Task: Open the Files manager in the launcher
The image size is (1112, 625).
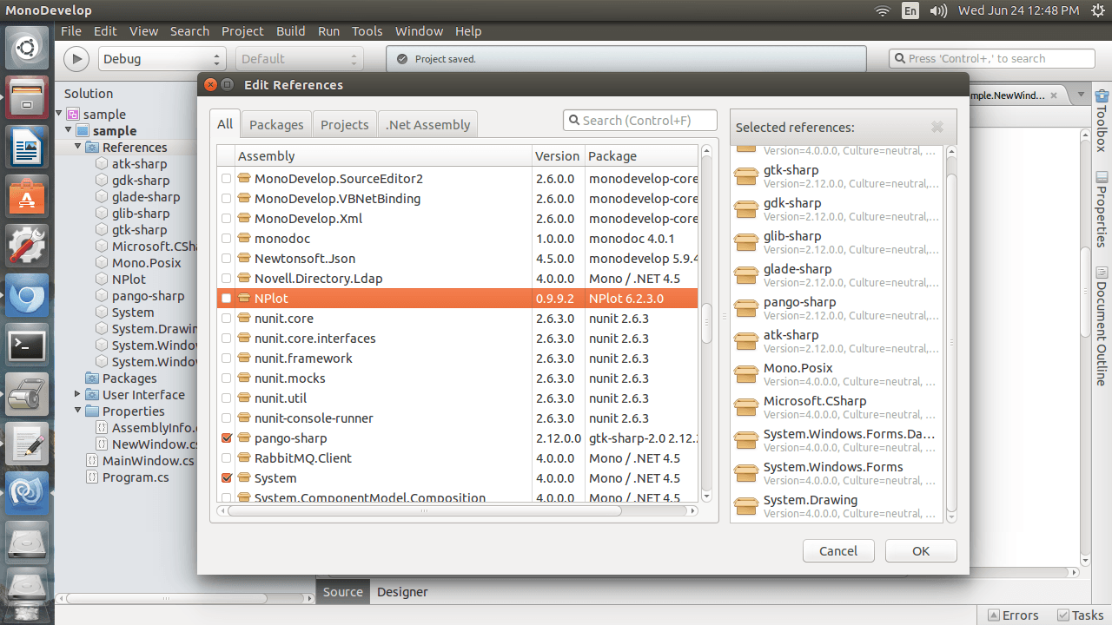Action: 27,97
